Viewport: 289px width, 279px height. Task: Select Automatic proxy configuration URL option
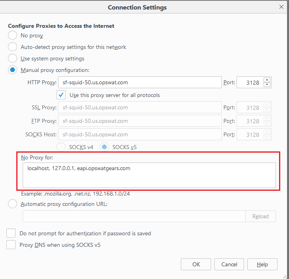coord(13,204)
